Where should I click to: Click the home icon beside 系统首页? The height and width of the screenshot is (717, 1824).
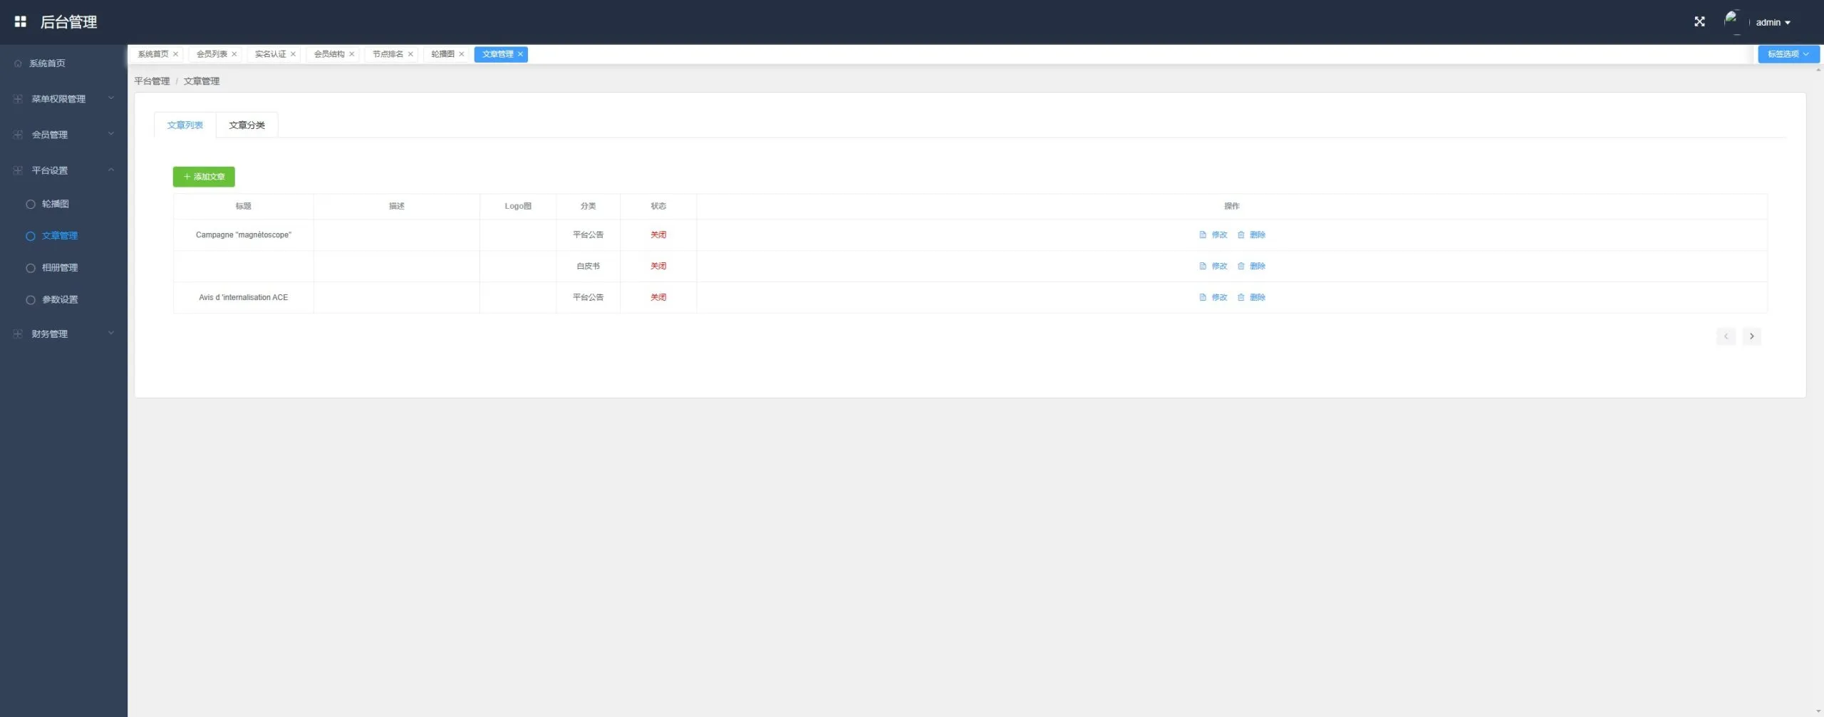pos(18,63)
